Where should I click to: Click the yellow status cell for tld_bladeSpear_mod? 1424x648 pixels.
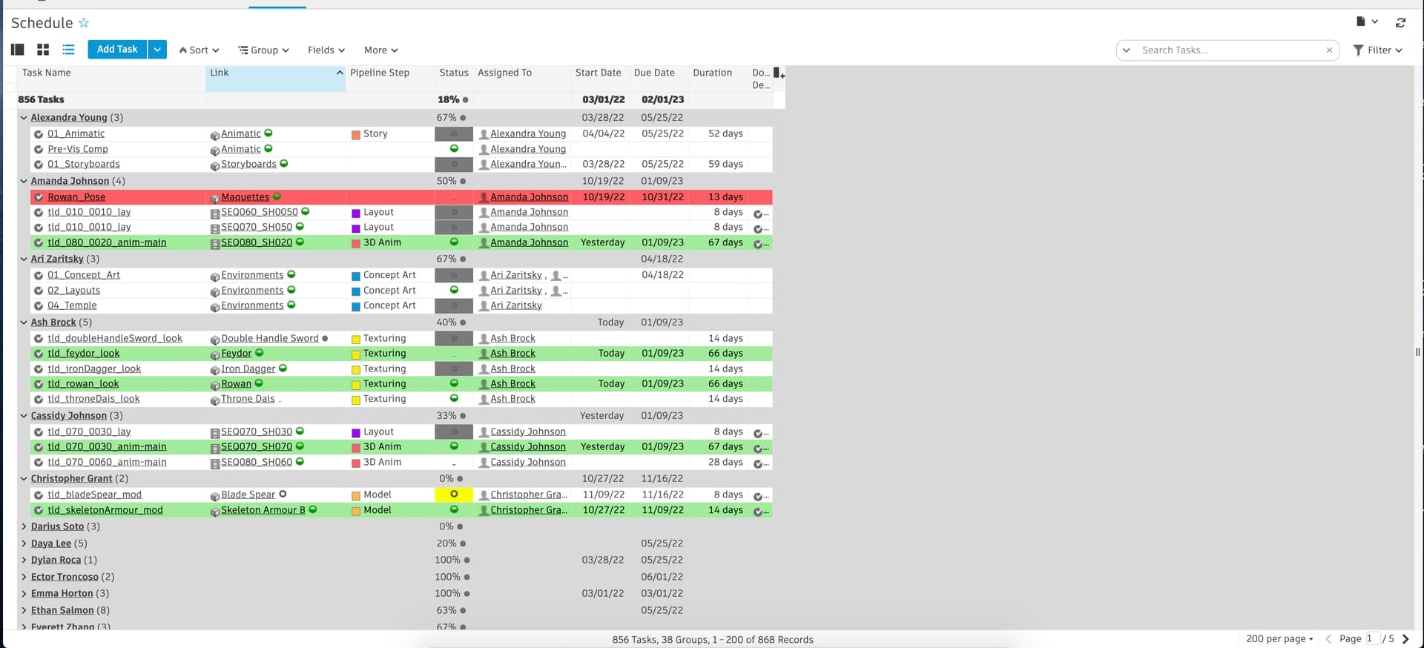point(454,495)
